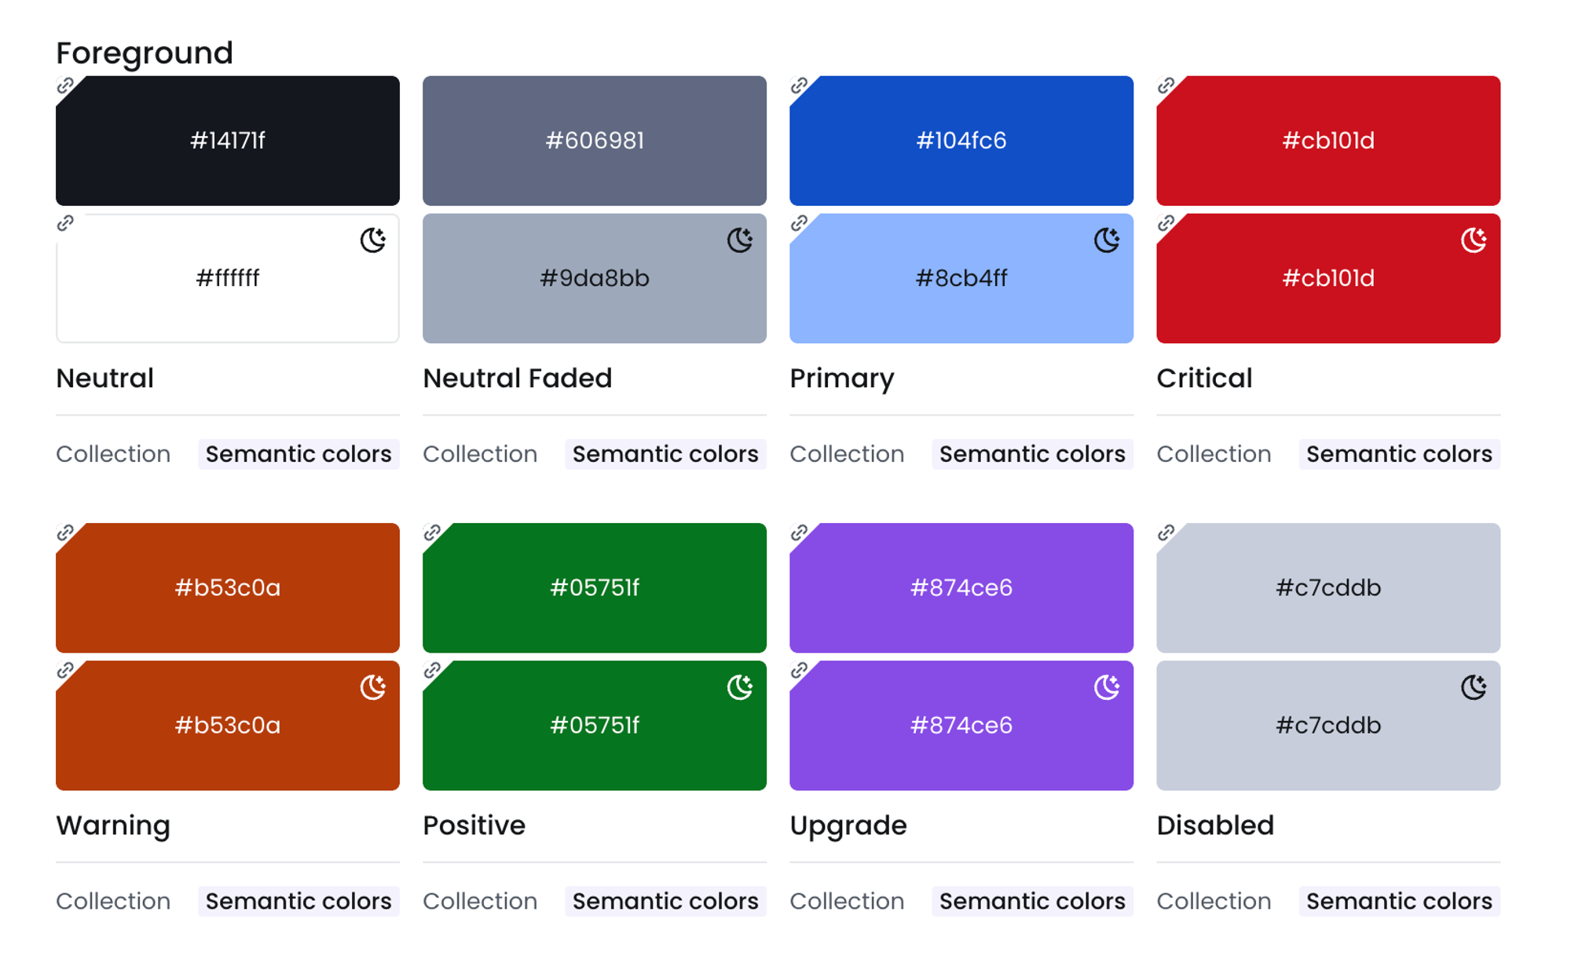Copy link for the #14171f Neutral swatch
The height and width of the screenshot is (959, 1571).
click(x=65, y=86)
